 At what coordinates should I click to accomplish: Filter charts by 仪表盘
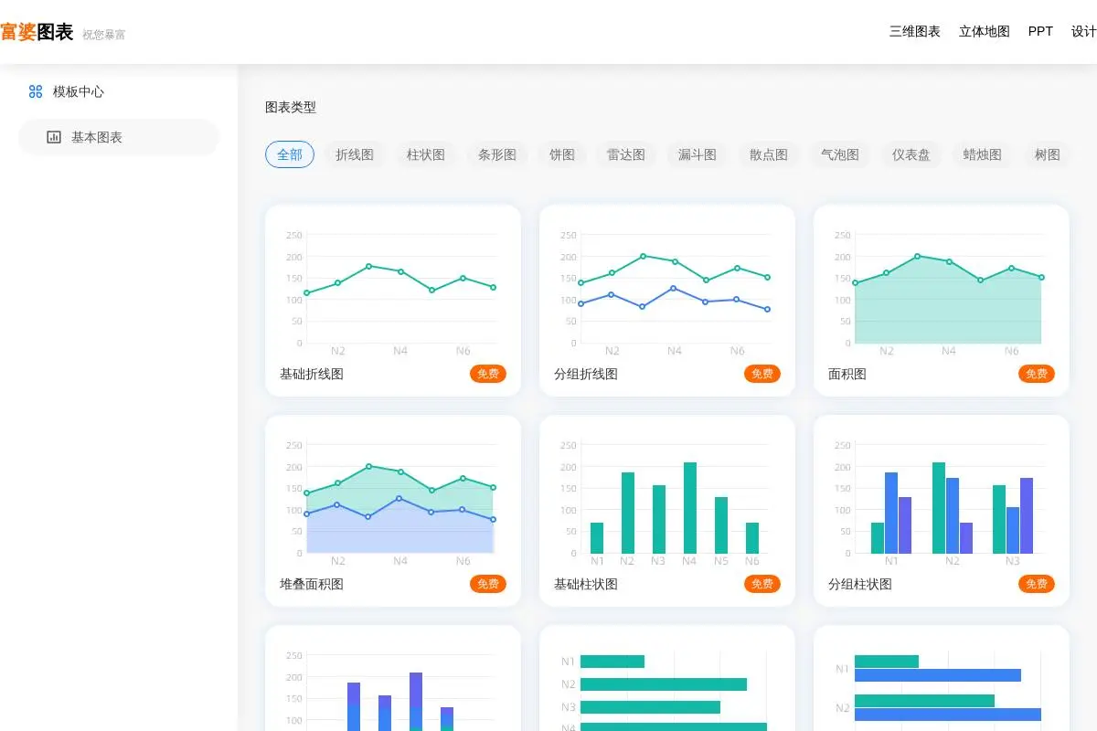click(x=911, y=154)
